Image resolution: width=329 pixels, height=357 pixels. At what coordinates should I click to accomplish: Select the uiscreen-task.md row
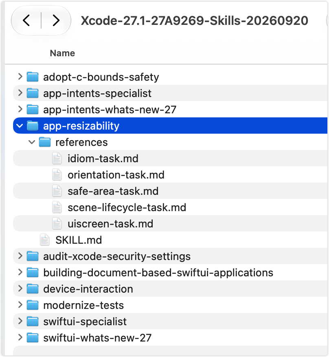[170, 224]
